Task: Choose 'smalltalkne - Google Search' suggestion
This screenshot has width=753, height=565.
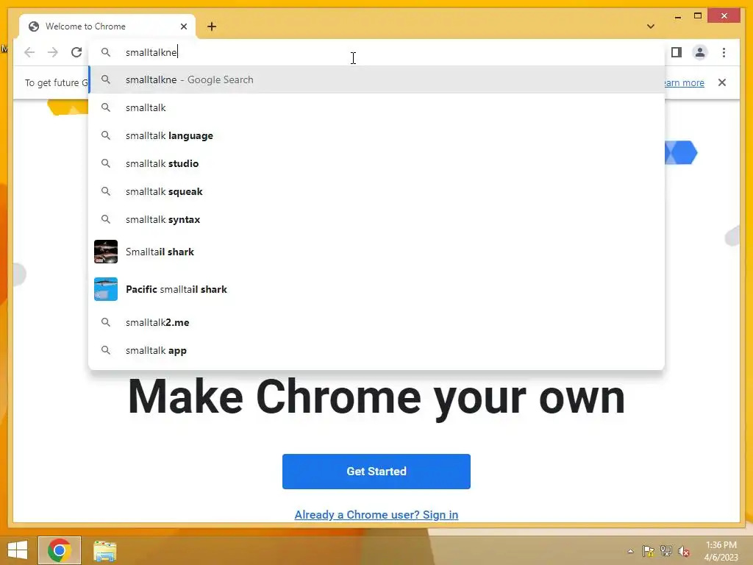Action: coord(376,79)
